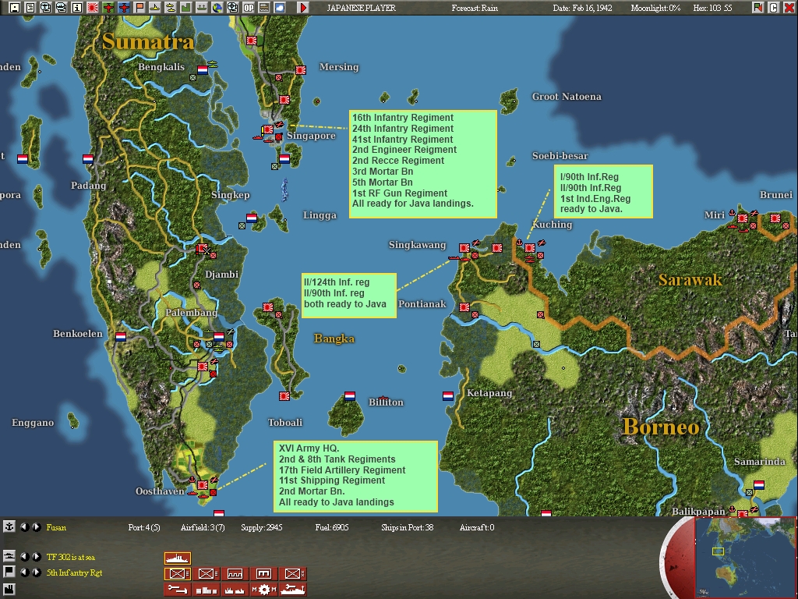This screenshot has width=798, height=599.
Task: Select the highlighted infantry unit button
Action: pos(178,574)
